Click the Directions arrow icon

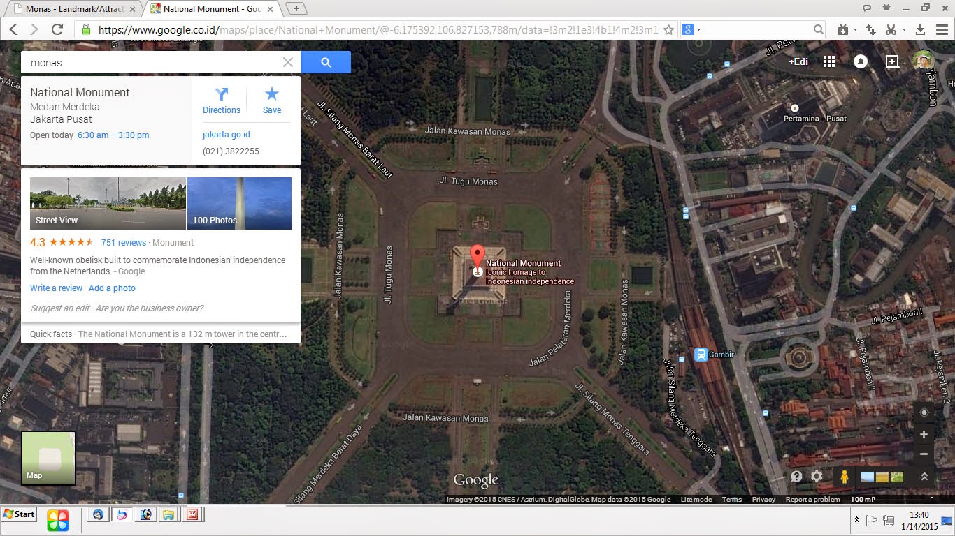tap(222, 94)
